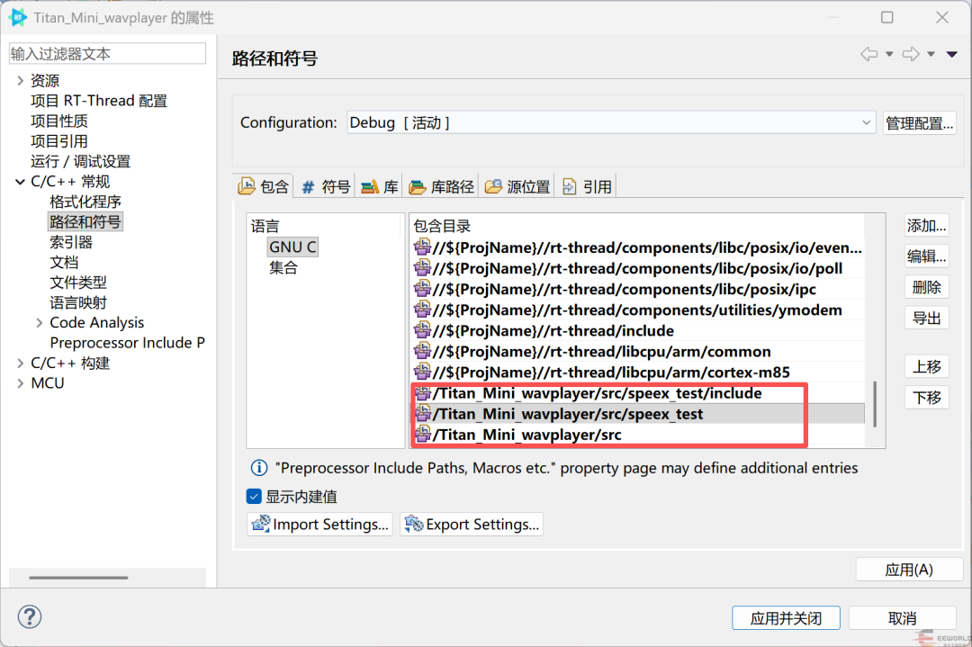This screenshot has width=972, height=647.
Task: Click the icon beside libcpu/arm/common path
Action: (422, 351)
